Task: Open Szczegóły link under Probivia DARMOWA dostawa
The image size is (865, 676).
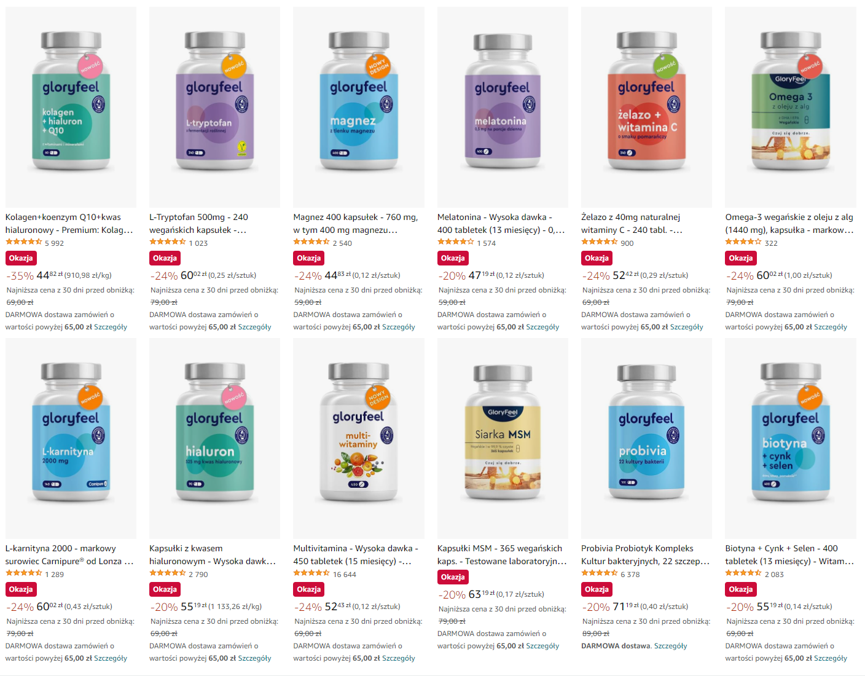Action: 671,646
